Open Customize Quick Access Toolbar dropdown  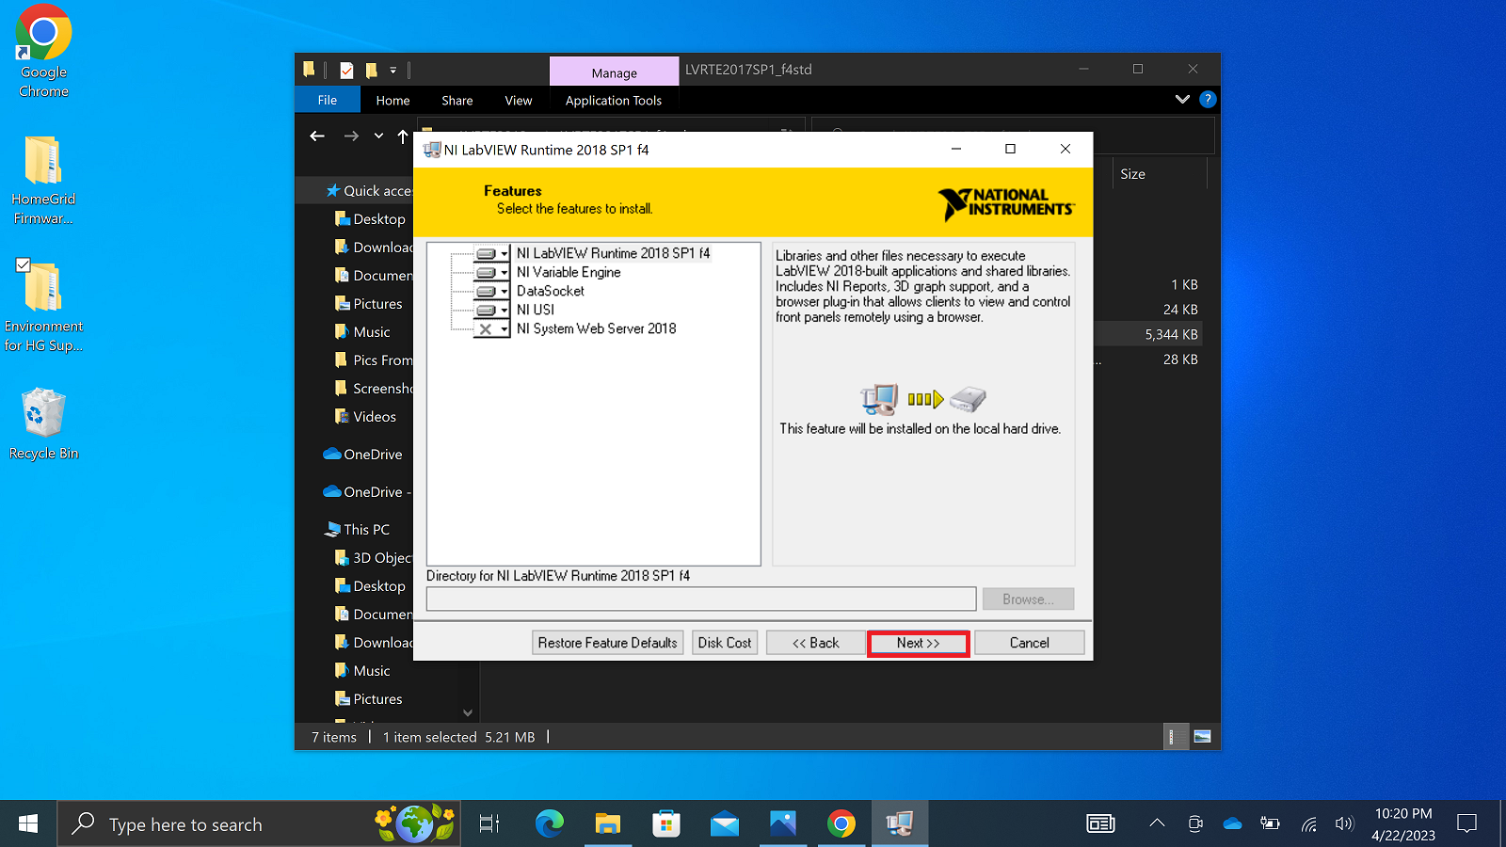click(393, 70)
